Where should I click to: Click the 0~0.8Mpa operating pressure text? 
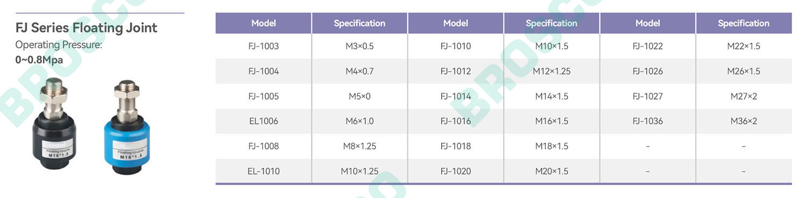tap(39, 60)
